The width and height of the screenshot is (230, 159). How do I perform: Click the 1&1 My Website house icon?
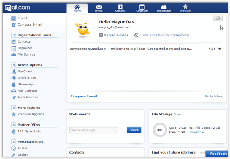[x=14, y=131]
